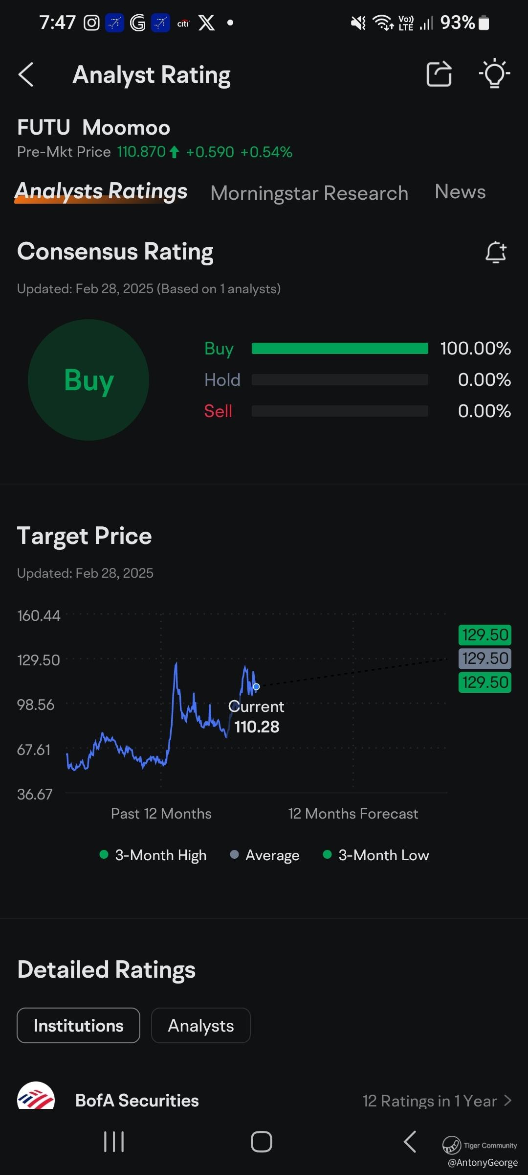Open Instagram notification in status bar

click(91, 23)
